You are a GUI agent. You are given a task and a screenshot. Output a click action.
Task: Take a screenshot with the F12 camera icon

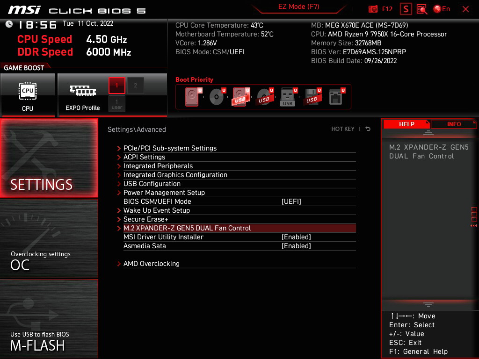[373, 9]
